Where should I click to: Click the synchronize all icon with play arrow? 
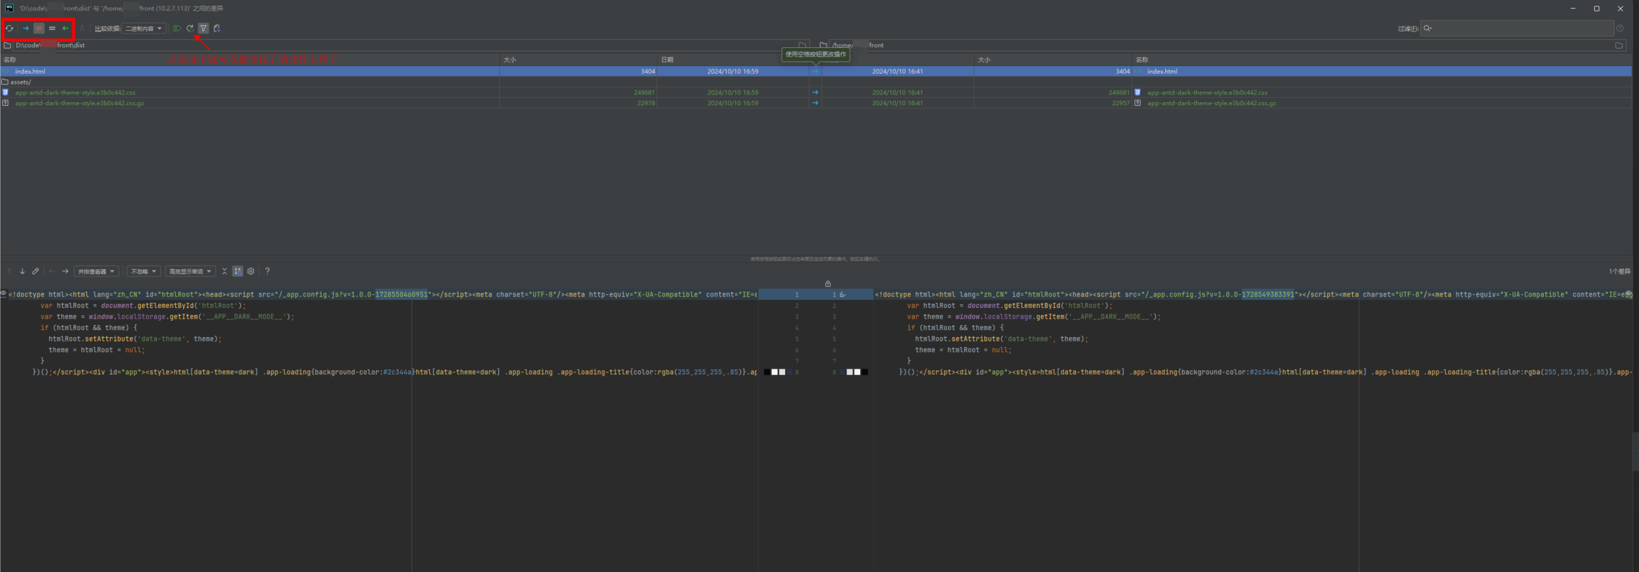tap(190, 28)
